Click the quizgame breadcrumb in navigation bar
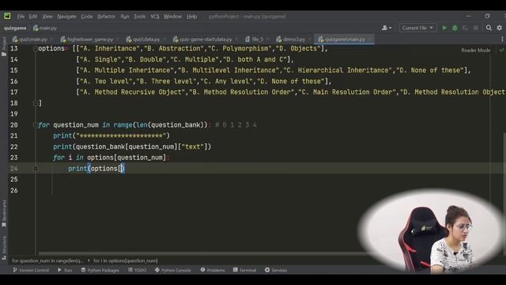 coord(15,28)
